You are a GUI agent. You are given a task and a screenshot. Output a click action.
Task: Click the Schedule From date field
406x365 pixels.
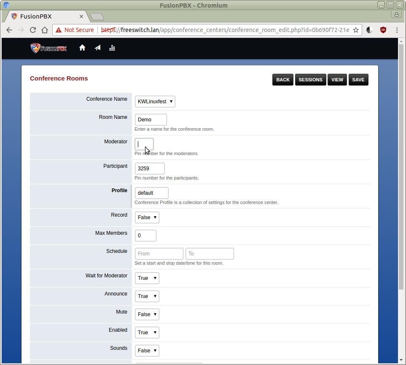[159, 254]
